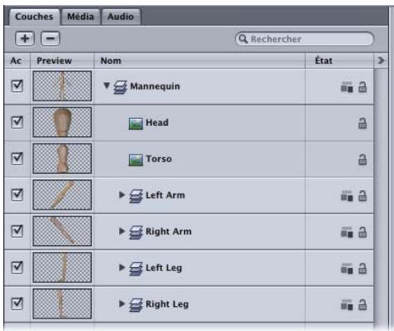Select the Left Leg layer name

tap(164, 268)
